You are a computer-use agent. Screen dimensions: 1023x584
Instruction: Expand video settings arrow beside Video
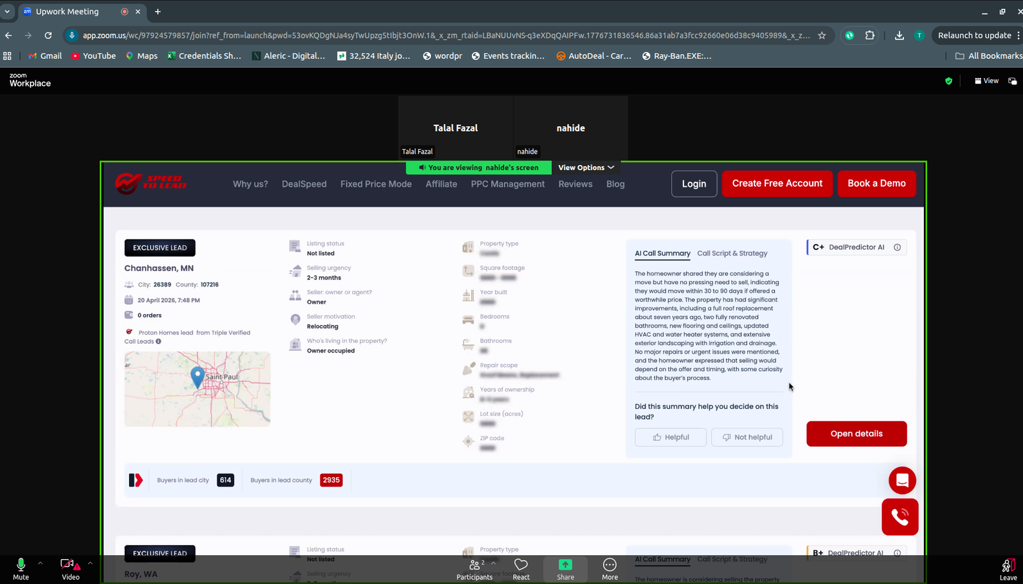click(90, 564)
